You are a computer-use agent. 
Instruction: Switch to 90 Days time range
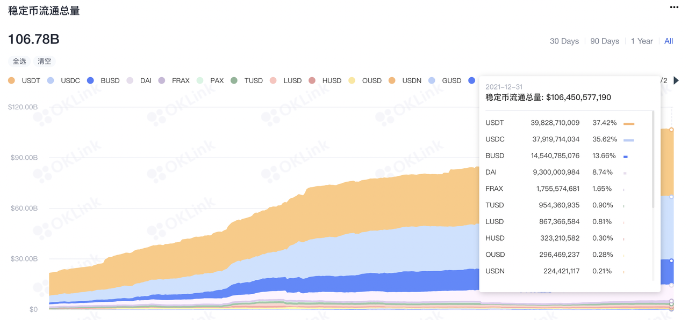605,41
